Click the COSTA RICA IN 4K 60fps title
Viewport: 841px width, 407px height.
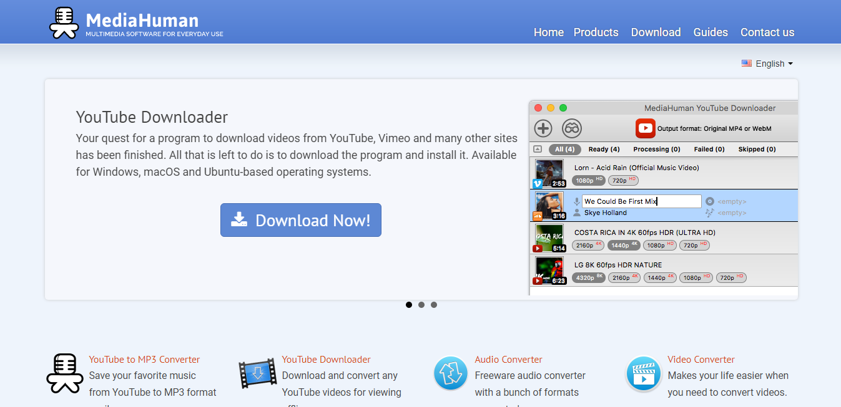645,232
